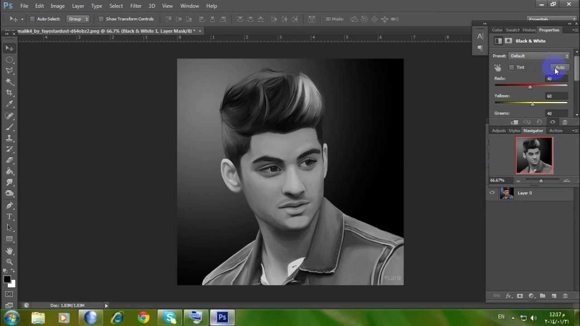Click the Auto button
The height and width of the screenshot is (326, 580).
coord(560,67)
